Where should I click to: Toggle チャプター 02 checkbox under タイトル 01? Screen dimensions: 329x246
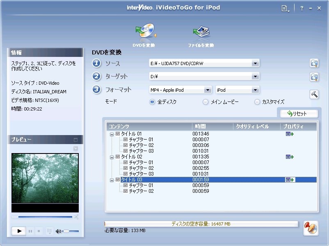(x=126, y=145)
